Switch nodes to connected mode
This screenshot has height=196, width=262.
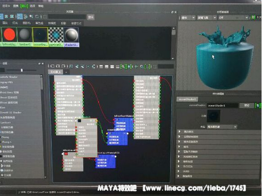[x=107, y=66]
